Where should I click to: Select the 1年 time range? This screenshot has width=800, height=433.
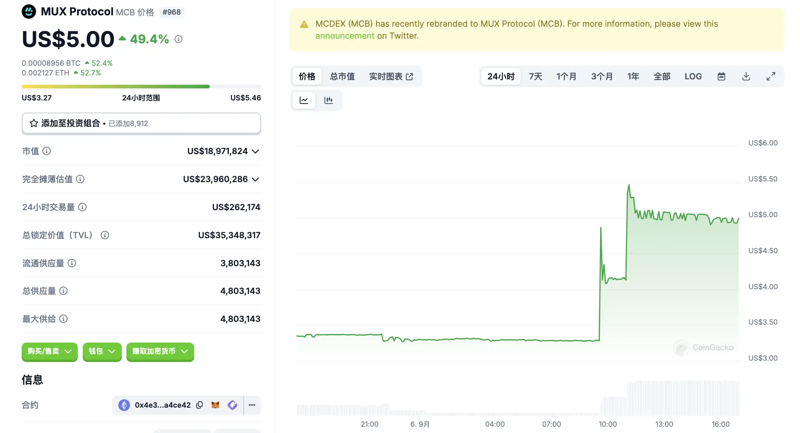click(x=633, y=76)
